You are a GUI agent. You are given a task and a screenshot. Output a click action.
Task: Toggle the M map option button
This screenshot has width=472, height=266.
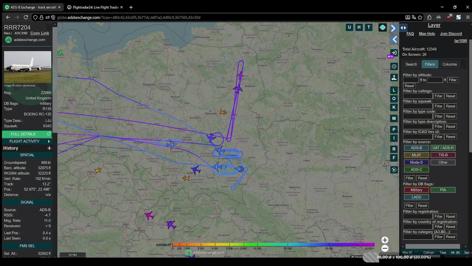(394, 119)
